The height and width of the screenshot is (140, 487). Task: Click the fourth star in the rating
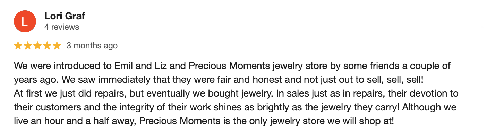click(x=47, y=46)
